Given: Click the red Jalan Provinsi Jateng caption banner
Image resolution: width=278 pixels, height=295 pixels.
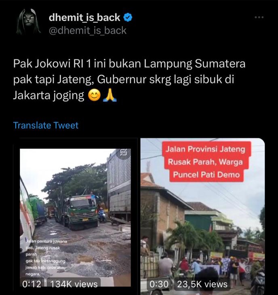Looking at the screenshot, I should tap(206, 162).
